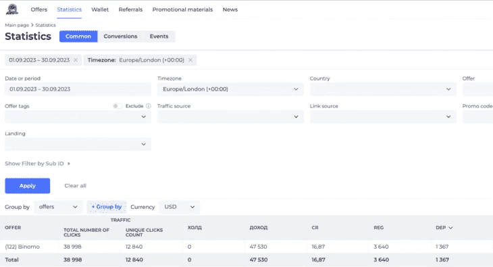Click the Exclude info icon
Image resolution: width=493 pixels, height=267 pixels.
click(149, 106)
